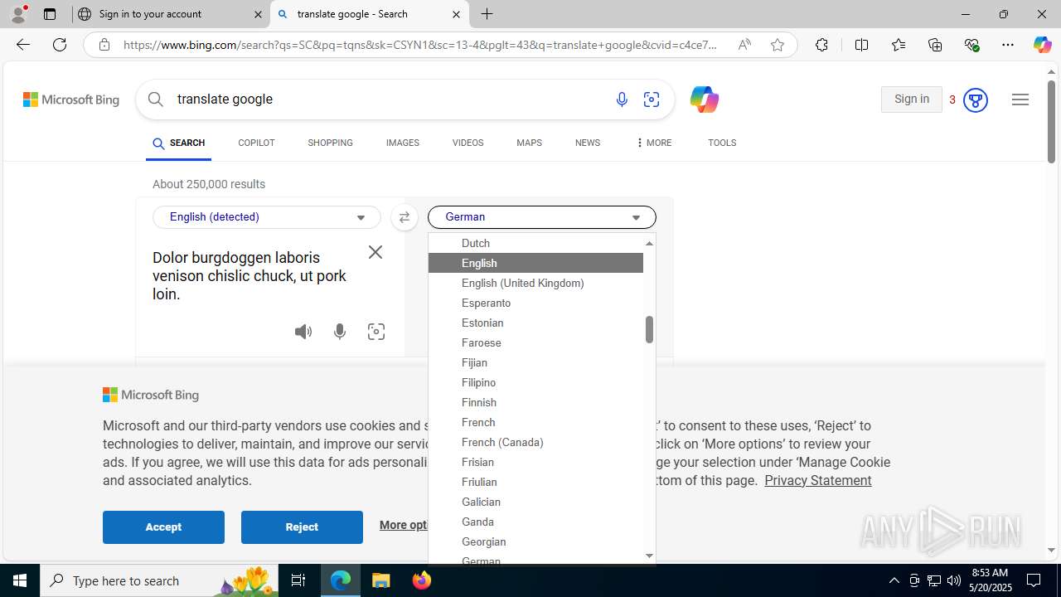Open Copilot icon next to search box
The image size is (1061, 597).
(704, 99)
